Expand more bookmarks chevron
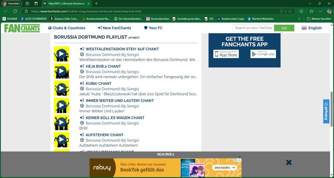This screenshot has height=178, width=334. (x=299, y=19)
